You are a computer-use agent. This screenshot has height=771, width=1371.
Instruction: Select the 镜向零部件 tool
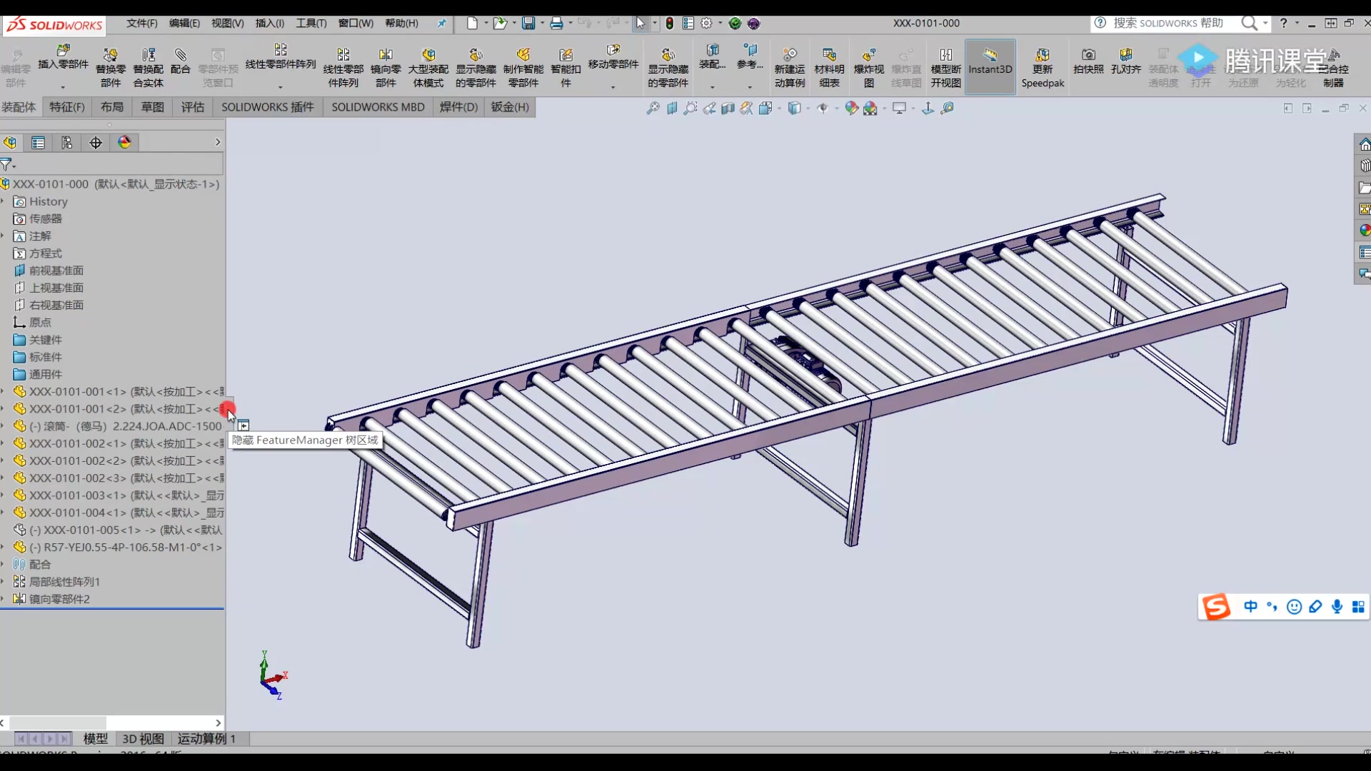[x=385, y=66]
